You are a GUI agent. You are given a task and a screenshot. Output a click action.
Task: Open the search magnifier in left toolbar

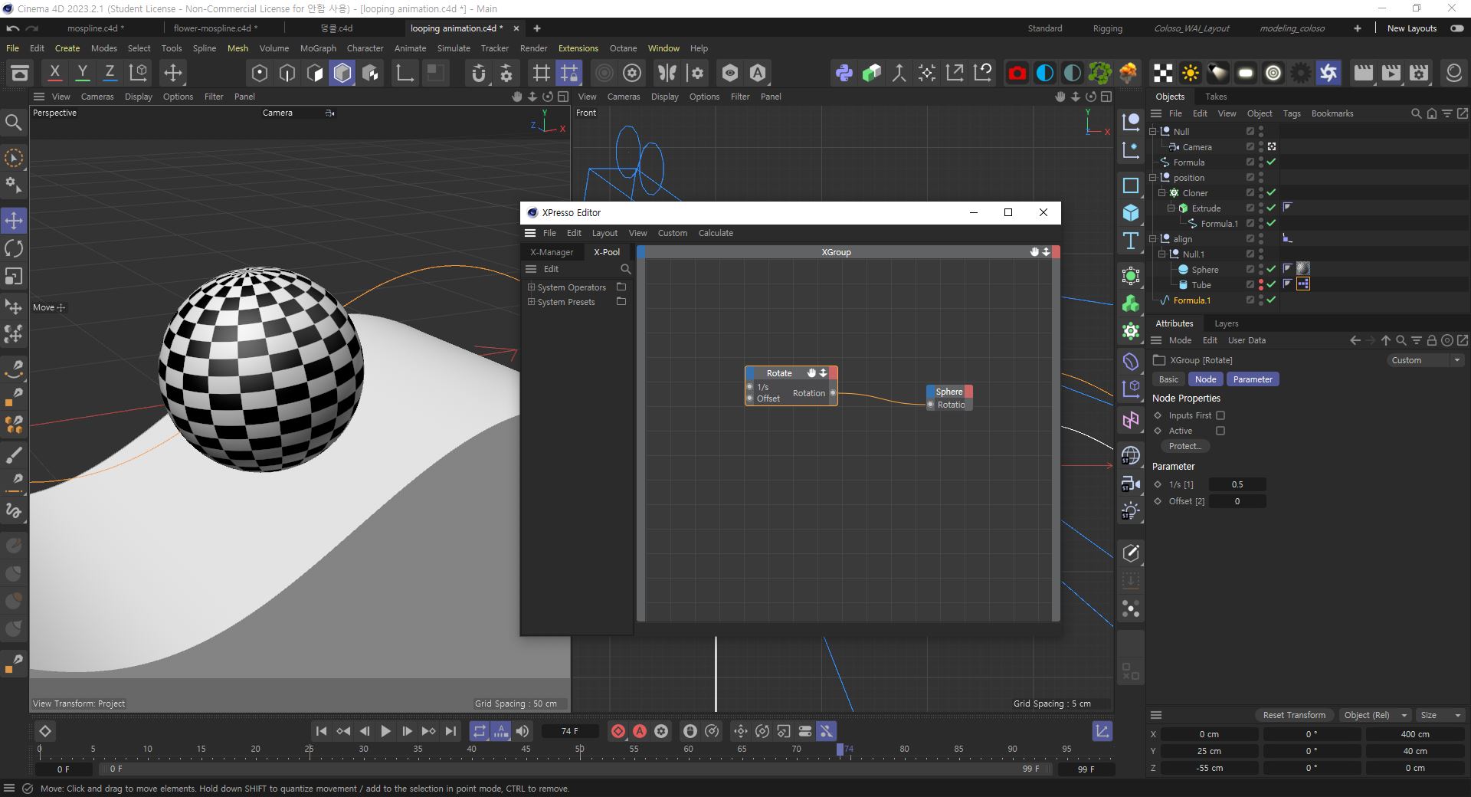tap(14, 123)
